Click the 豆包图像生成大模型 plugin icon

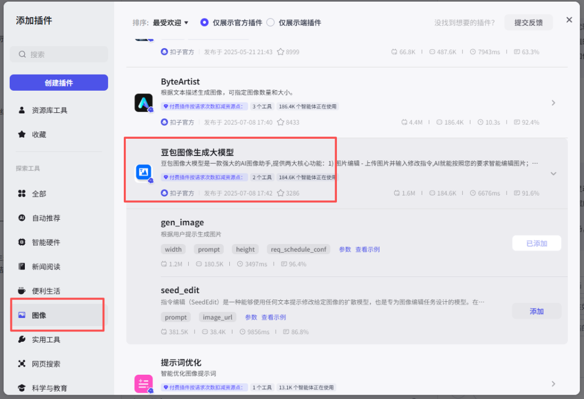pyautogui.click(x=143, y=173)
